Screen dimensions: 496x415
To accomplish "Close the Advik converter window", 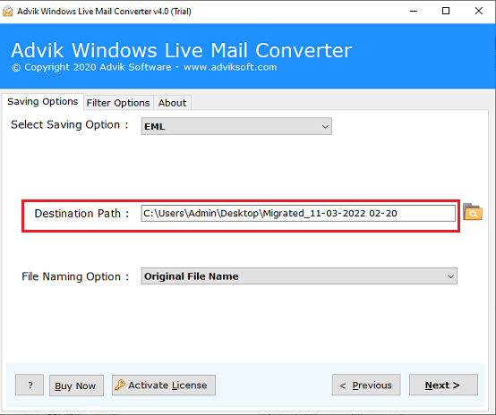I will click(479, 11).
